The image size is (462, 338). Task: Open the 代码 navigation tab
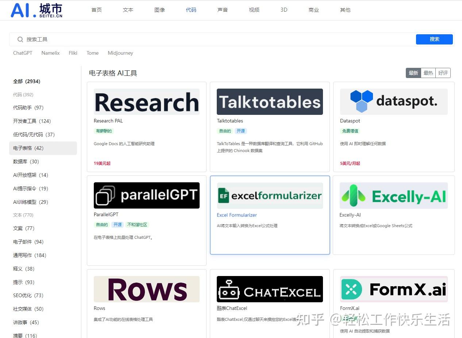pyautogui.click(x=191, y=10)
